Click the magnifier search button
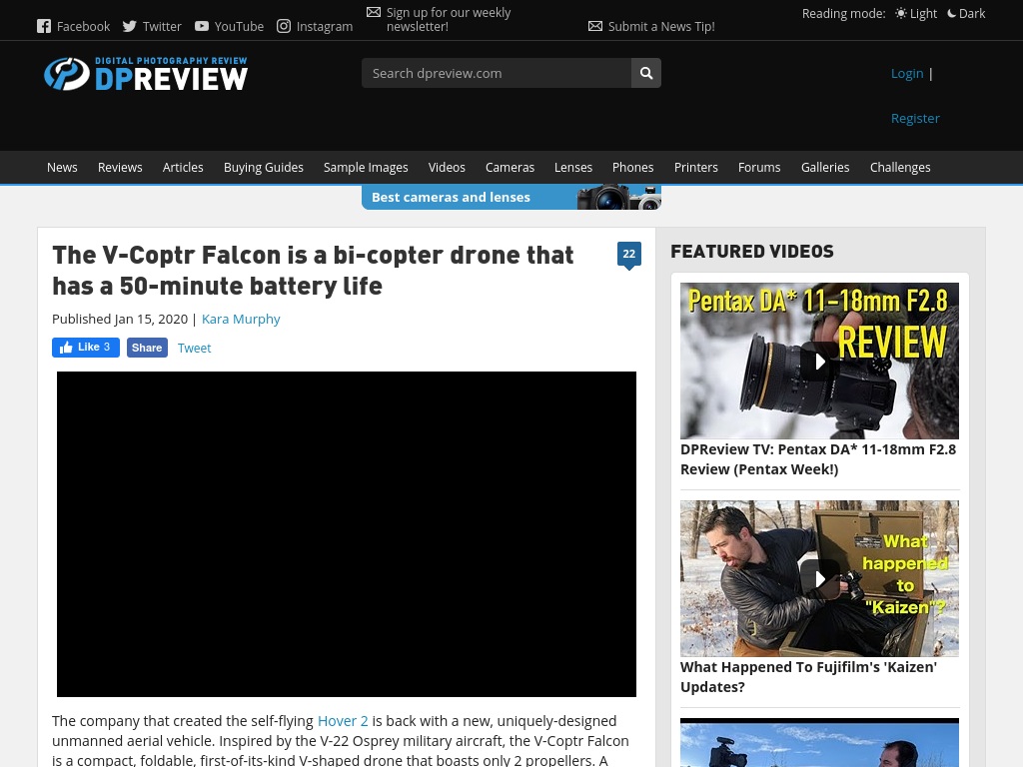 point(646,73)
